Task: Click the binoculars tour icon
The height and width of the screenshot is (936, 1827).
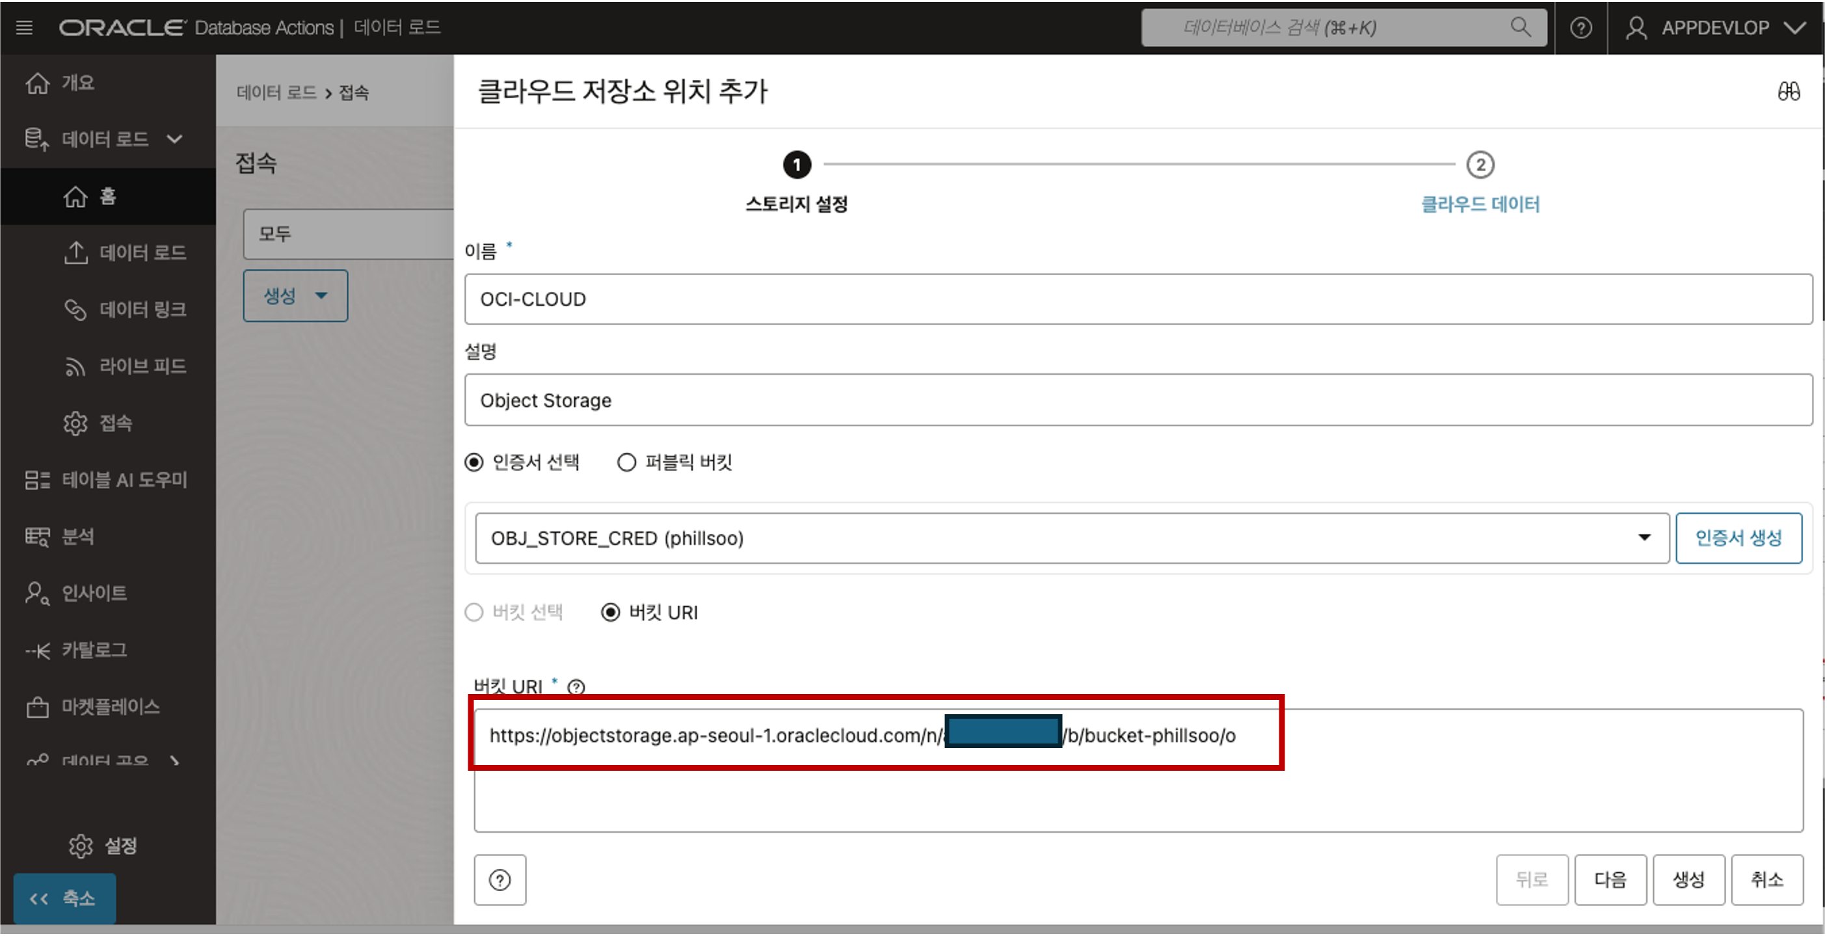Action: coord(1788,92)
